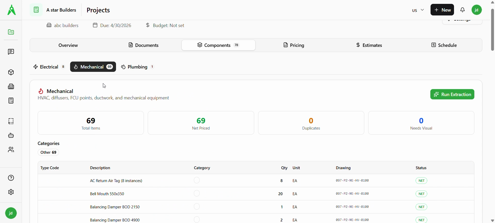Select the Electrical components tab

pos(49,67)
